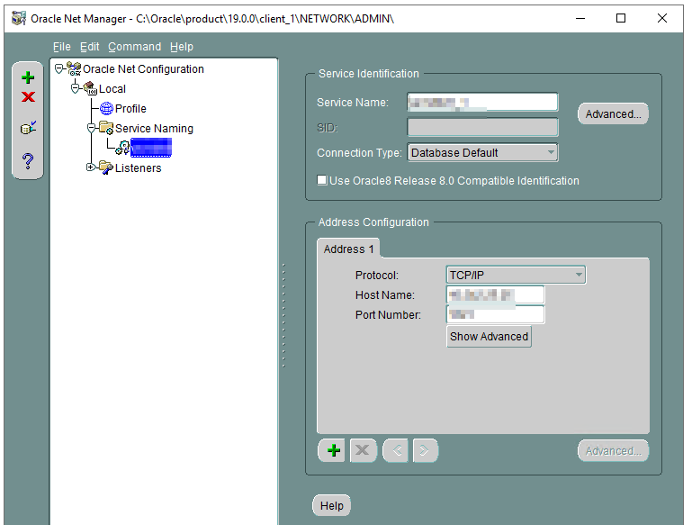Click the Help button at bottom

point(331,505)
